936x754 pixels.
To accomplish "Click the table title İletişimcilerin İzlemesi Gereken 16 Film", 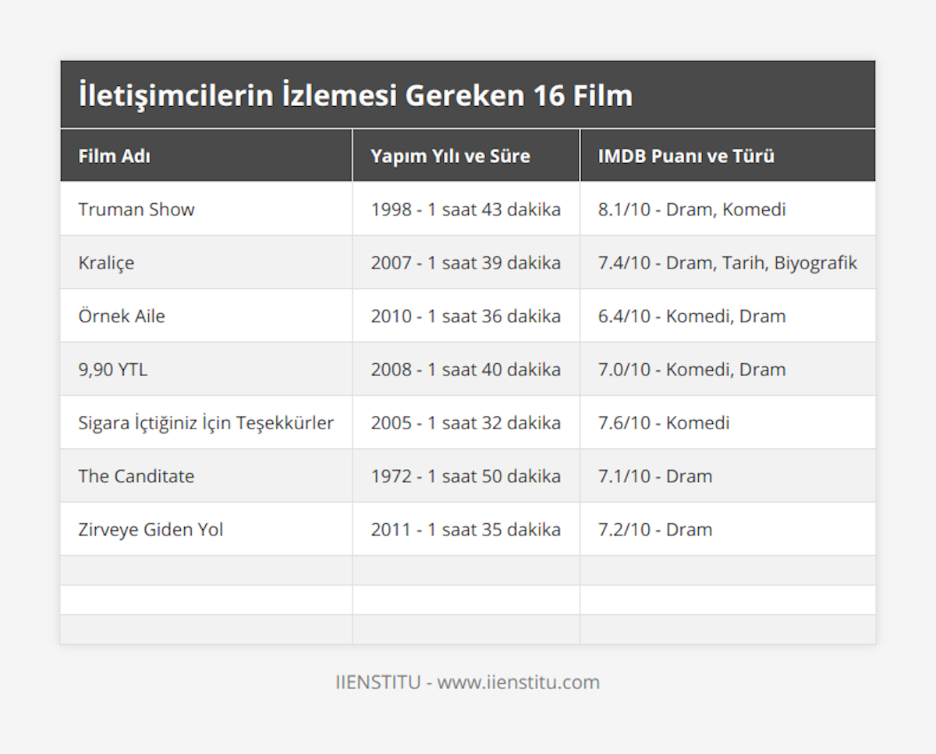I will pos(356,95).
